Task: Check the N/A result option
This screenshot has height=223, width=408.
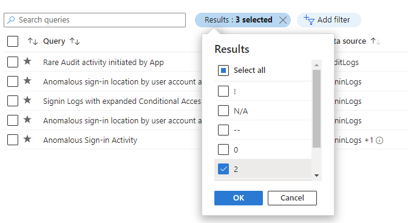Action: tap(223, 111)
